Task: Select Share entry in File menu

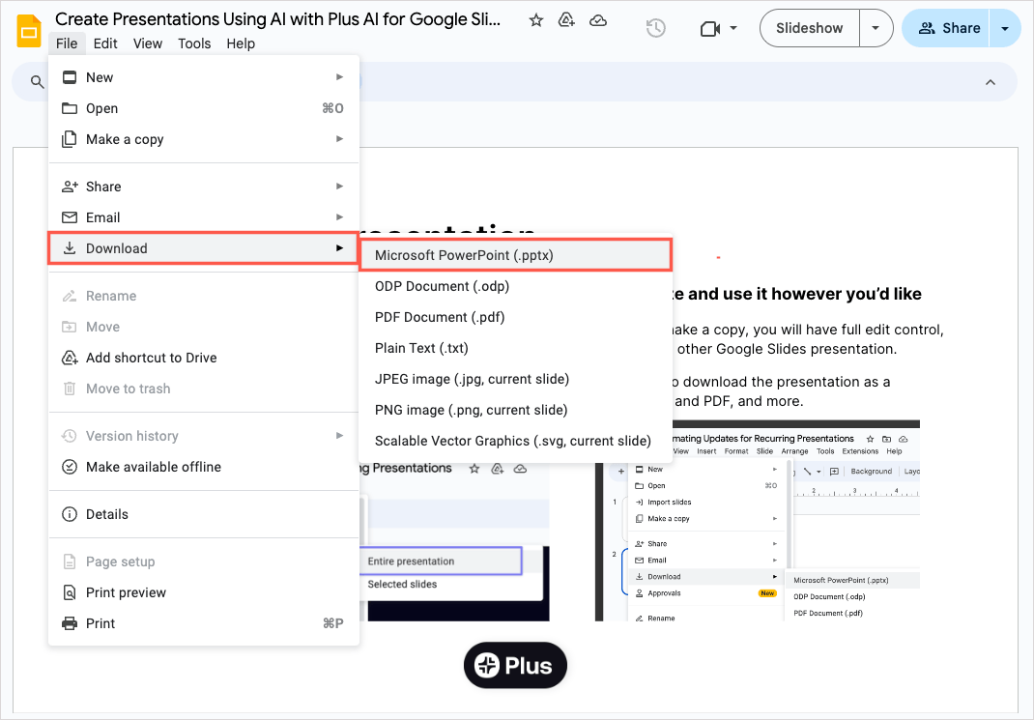Action: coord(204,187)
